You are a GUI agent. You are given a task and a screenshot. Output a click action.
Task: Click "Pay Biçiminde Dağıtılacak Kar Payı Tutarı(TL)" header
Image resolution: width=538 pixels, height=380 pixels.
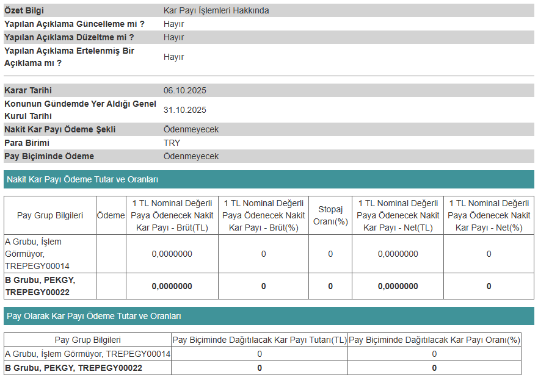pos(260,340)
